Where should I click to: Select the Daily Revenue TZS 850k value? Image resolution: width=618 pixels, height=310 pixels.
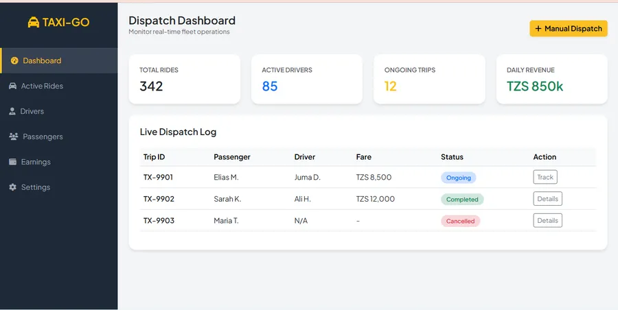(535, 86)
